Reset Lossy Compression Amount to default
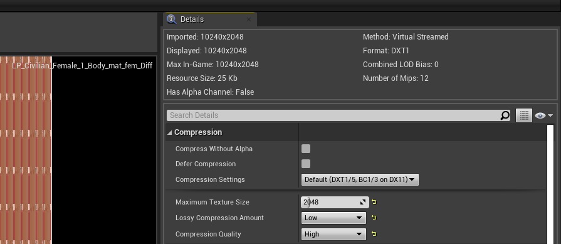 click(374, 218)
